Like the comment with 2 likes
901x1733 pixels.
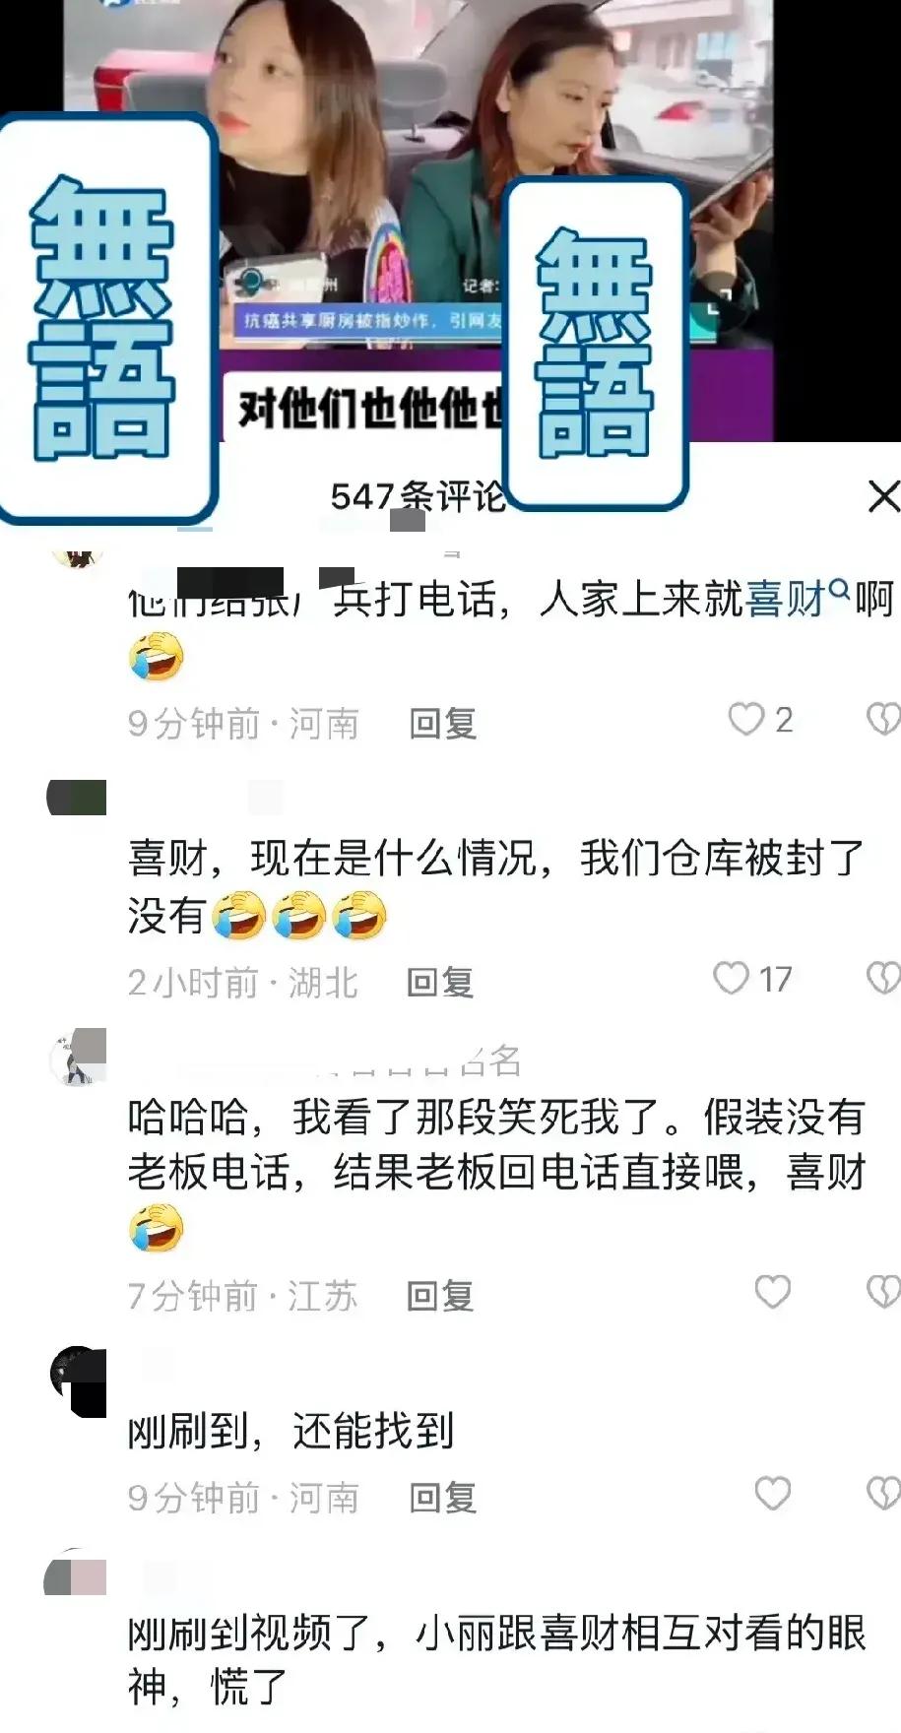[745, 720]
